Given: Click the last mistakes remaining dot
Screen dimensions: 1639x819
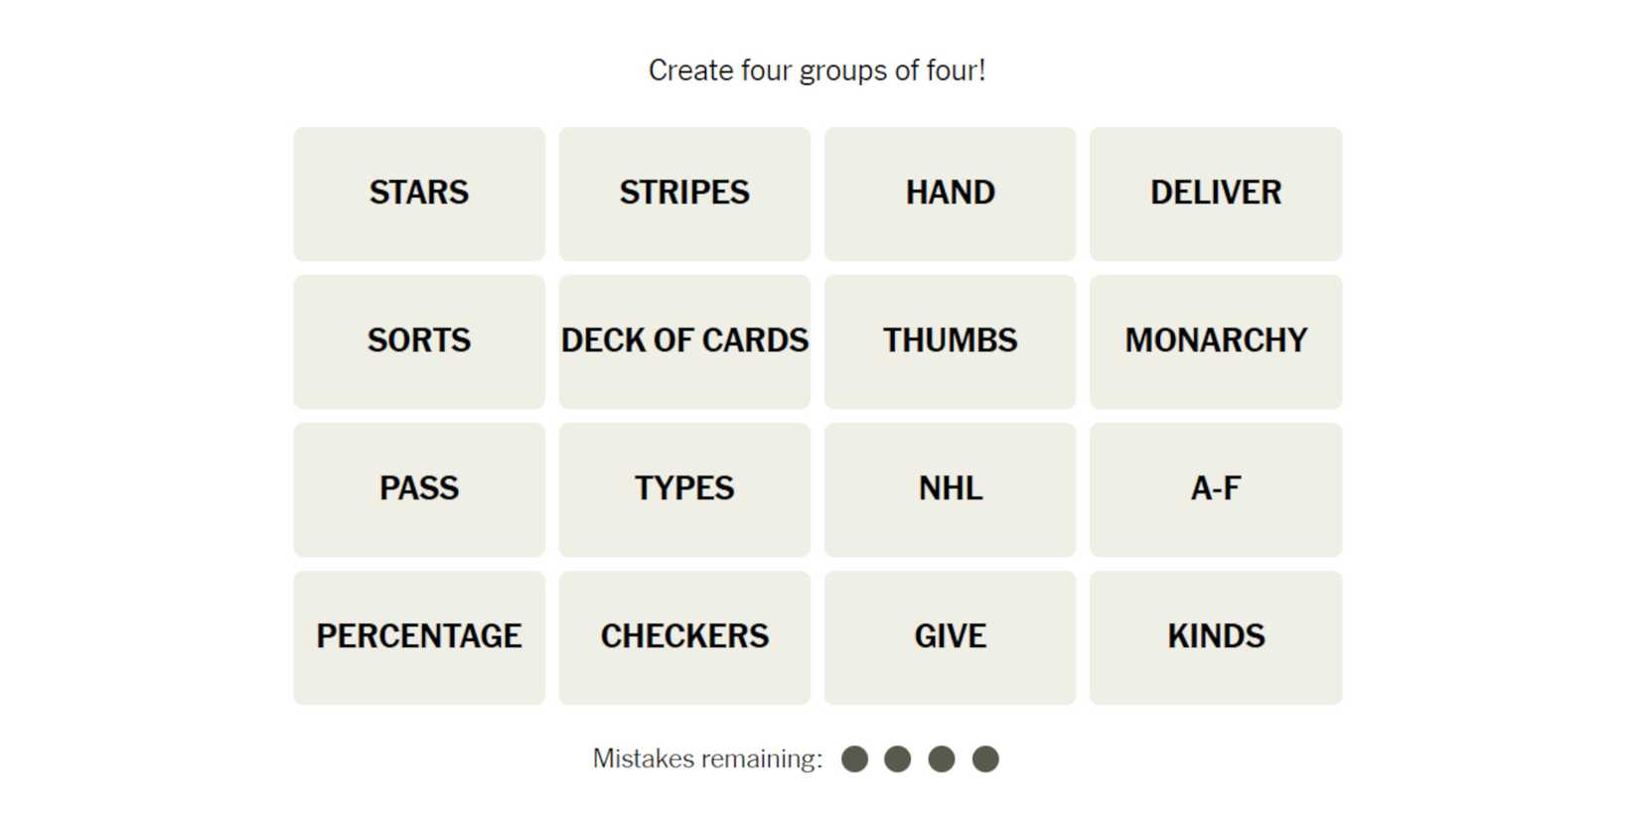Looking at the screenshot, I should (985, 759).
